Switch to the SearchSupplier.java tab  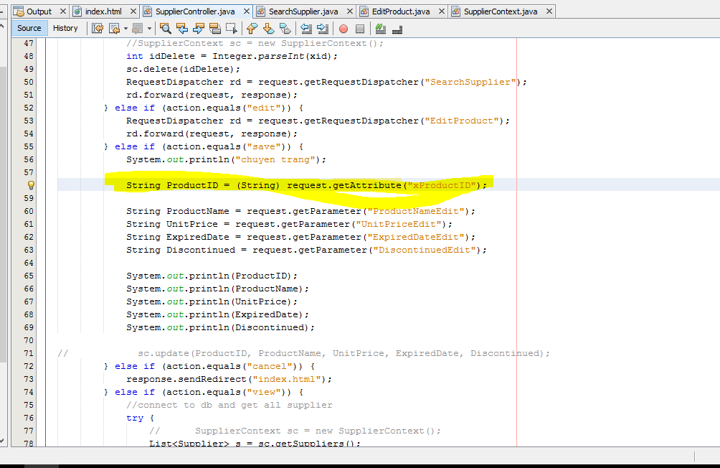(x=303, y=11)
